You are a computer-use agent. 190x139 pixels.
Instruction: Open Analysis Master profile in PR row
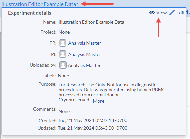point(84,43)
